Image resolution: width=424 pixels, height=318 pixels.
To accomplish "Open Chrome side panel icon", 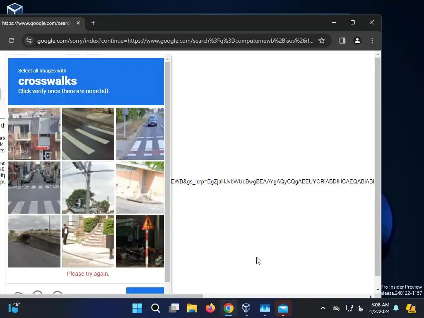I will click(342, 41).
